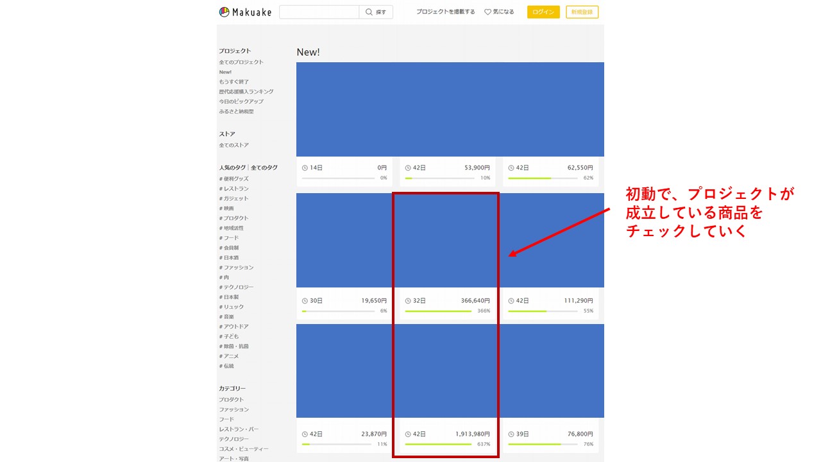Open もうすぐ終了 project list
This screenshot has height=462, width=821.
pyautogui.click(x=234, y=82)
